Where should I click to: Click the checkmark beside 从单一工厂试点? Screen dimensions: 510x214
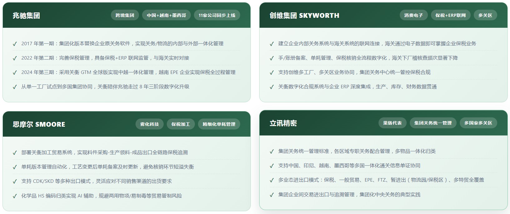[x=15, y=87]
